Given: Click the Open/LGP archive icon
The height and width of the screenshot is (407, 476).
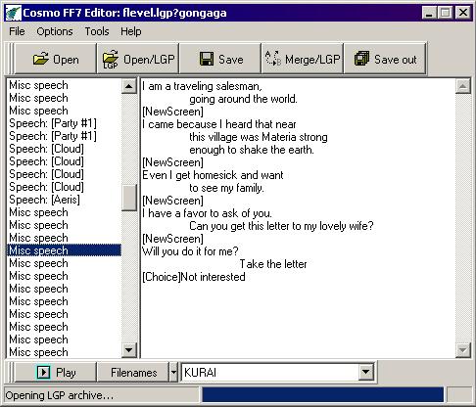Looking at the screenshot, I should (111, 59).
